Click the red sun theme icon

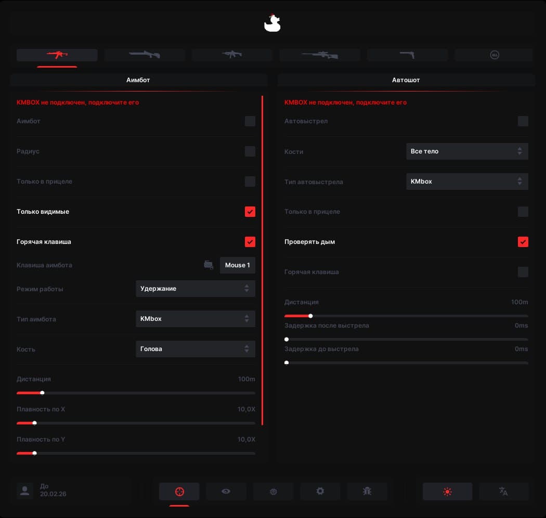(x=447, y=491)
